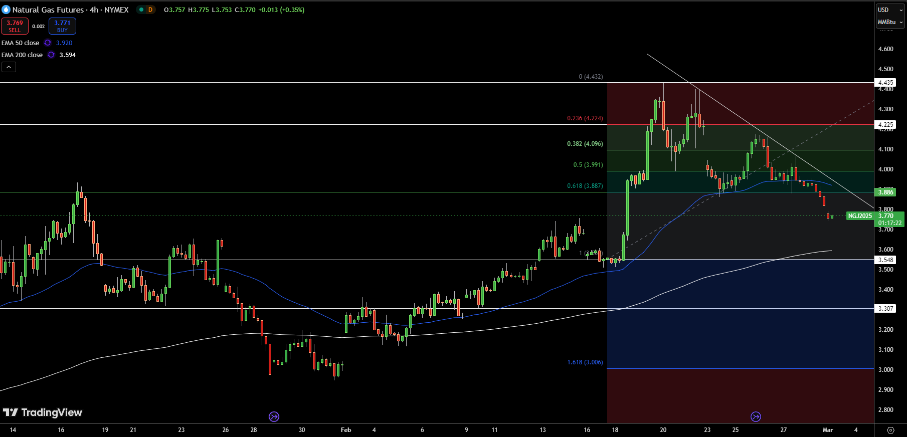The height and width of the screenshot is (437, 907).
Task: Click the 3.769 SELL button
Action: [x=15, y=26]
